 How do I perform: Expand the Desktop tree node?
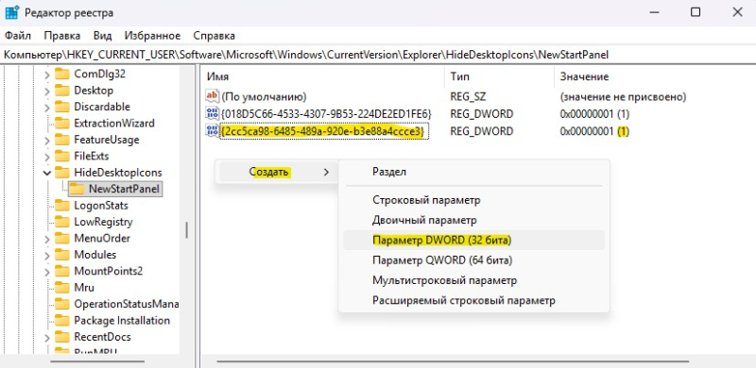click(46, 91)
